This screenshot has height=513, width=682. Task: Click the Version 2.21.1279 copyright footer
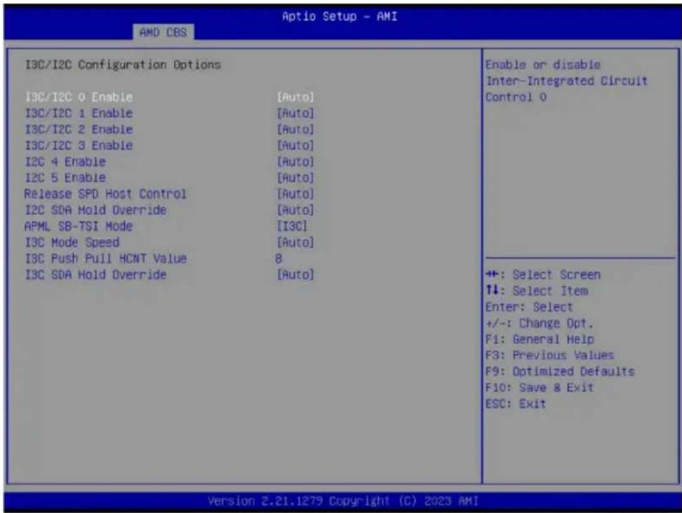click(343, 501)
